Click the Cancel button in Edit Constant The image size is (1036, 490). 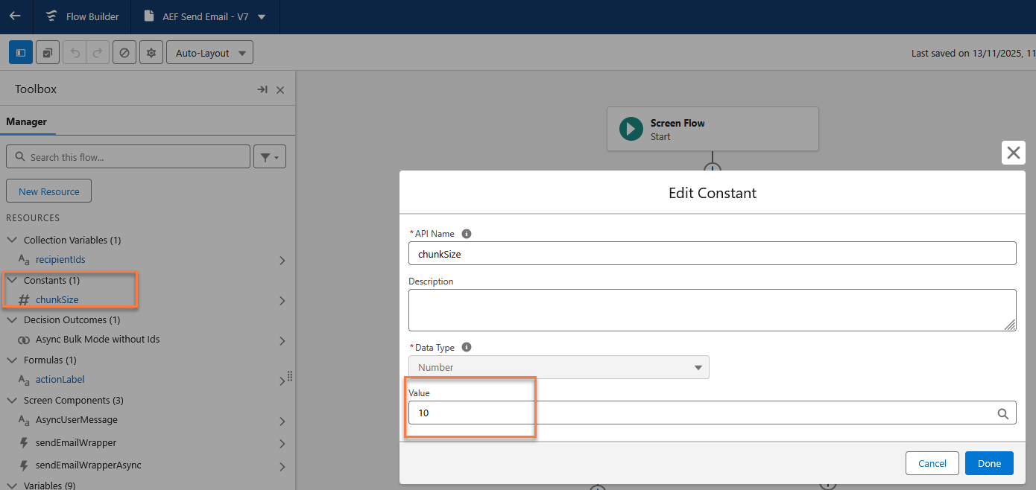point(932,463)
